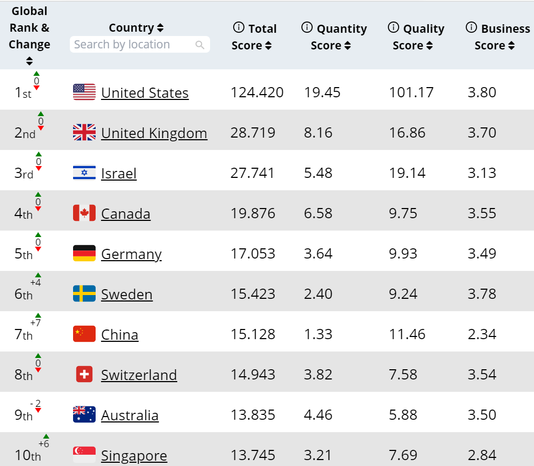This screenshot has height=466, width=534.
Task: Click quality score value 11.46
Action: (x=407, y=334)
